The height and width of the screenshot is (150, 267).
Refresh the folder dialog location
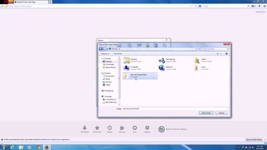click(x=199, y=49)
